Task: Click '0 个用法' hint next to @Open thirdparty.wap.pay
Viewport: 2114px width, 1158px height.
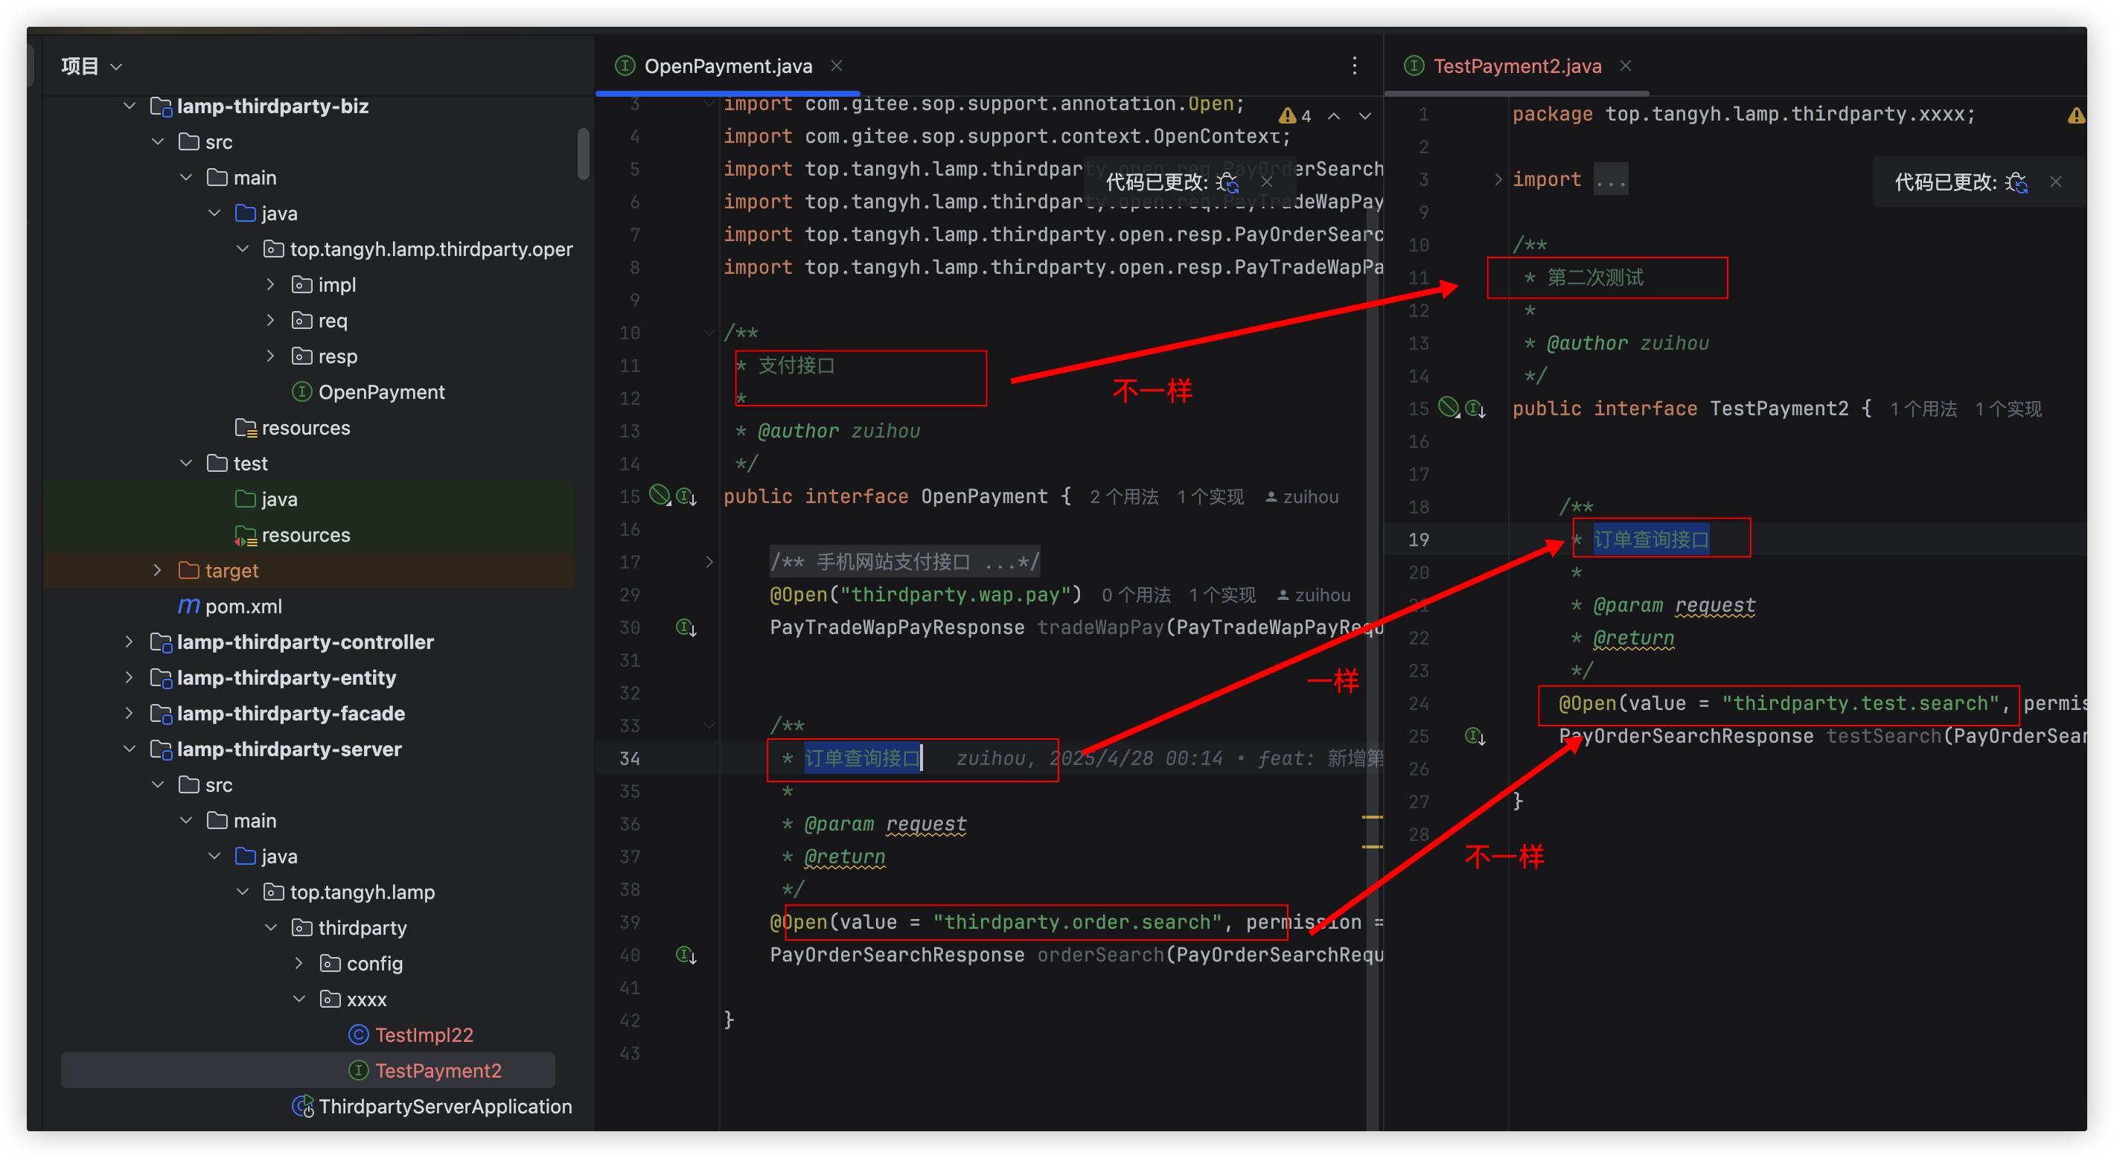Action: [x=1136, y=595]
